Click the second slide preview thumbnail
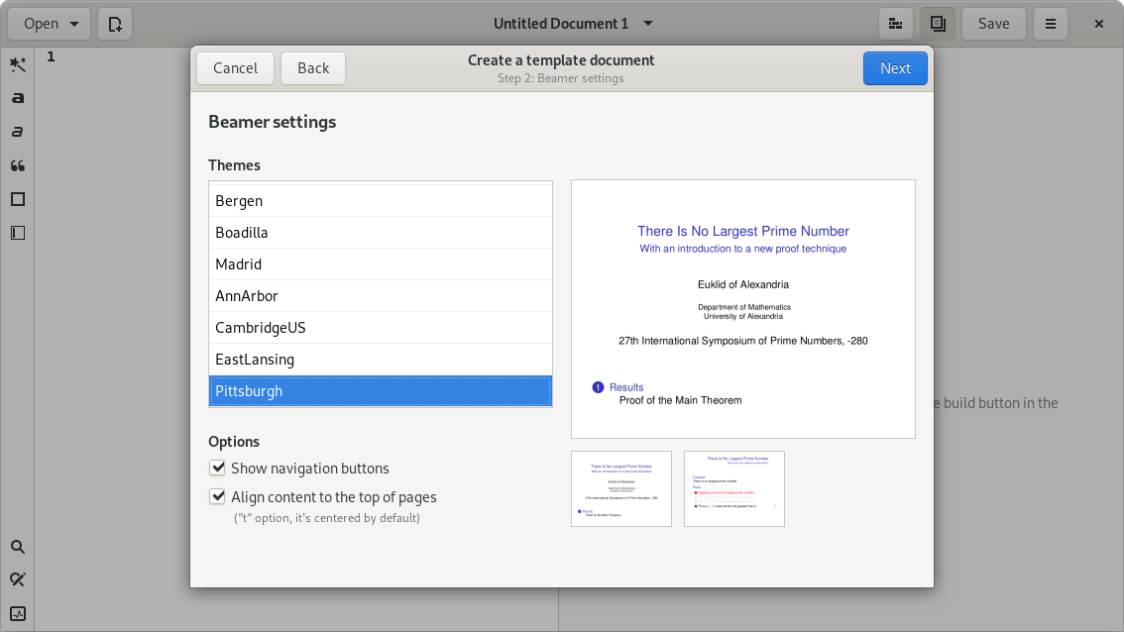1124x632 pixels. [733, 488]
